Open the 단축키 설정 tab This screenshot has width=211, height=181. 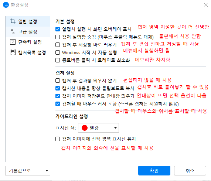28,42
